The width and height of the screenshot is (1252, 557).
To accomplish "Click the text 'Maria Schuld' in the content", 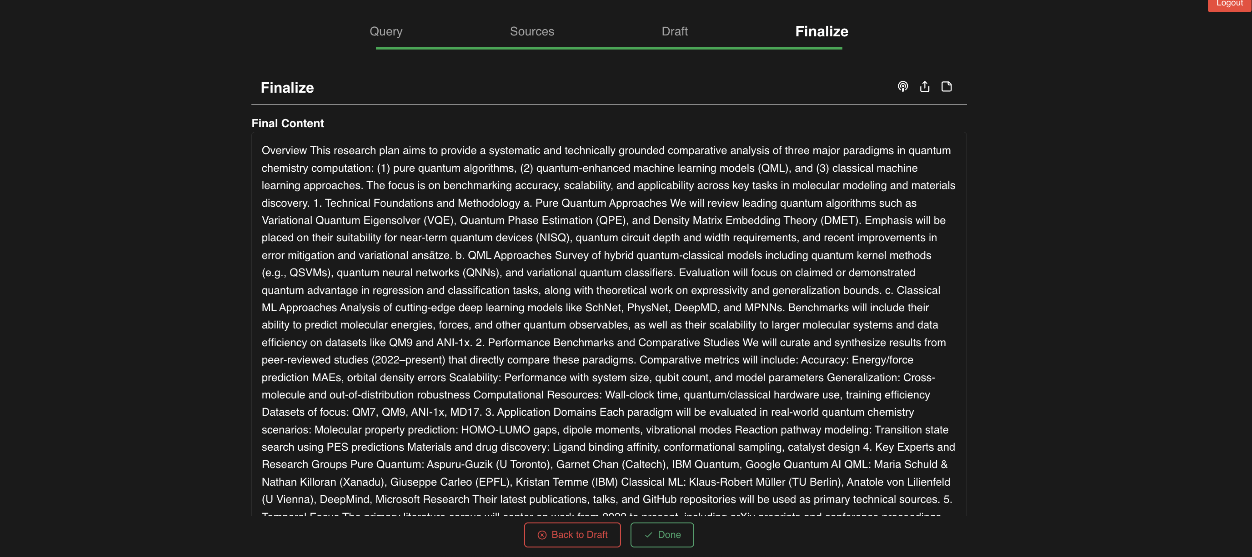I will pyautogui.click(x=906, y=464).
